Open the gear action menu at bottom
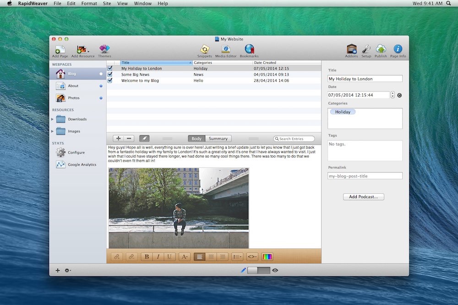 click(67, 270)
